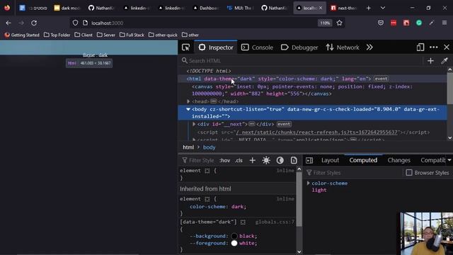Focus the Filter Styles rules input
Image resolution: width=453 pixels, height=255 pixels.
200,161
